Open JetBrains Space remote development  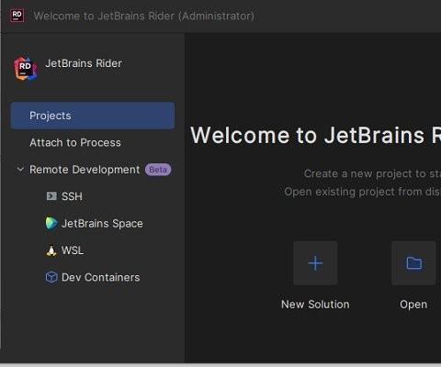point(102,224)
